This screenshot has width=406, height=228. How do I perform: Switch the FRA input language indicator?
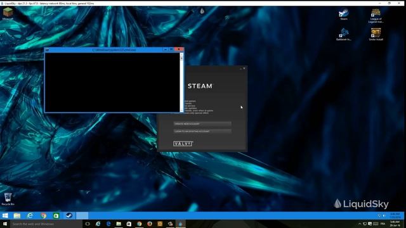point(383,224)
